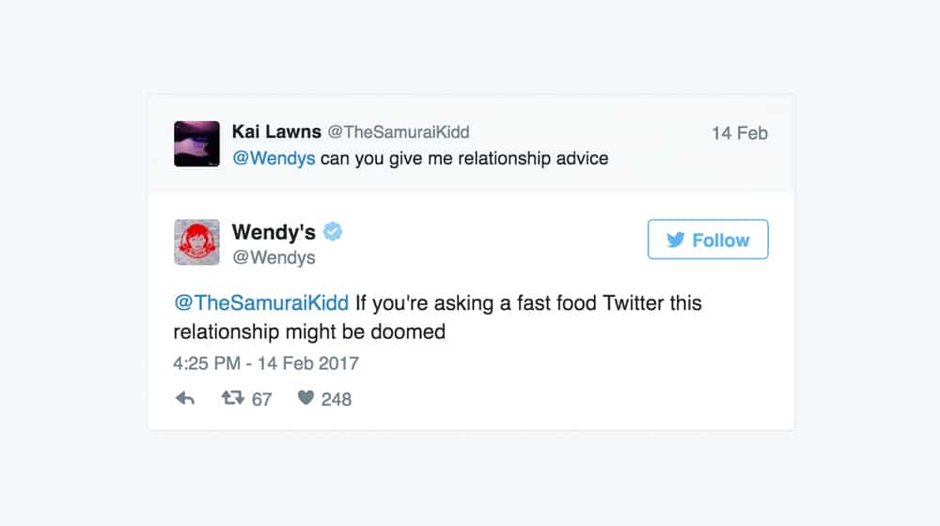Viewport: 940px width, 526px height.
Task: Follow the Wendy's account
Action: 708,239
